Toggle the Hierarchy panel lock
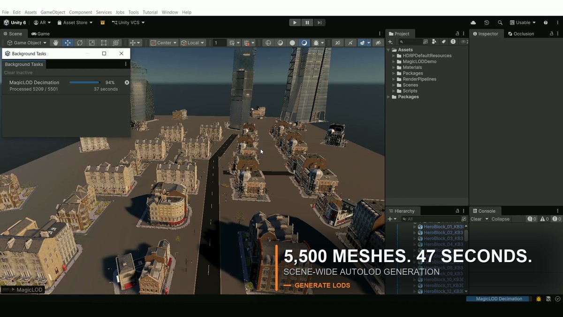 pos(457,211)
